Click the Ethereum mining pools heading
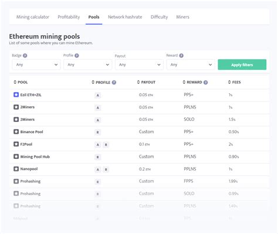The height and width of the screenshot is (234, 278). click(45, 36)
